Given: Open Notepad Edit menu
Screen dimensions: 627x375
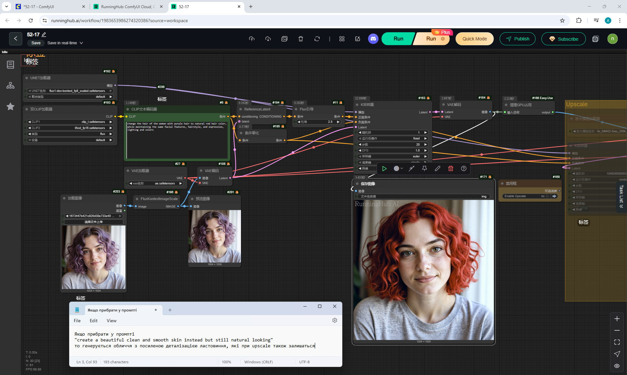Looking at the screenshot, I should click(x=93, y=321).
